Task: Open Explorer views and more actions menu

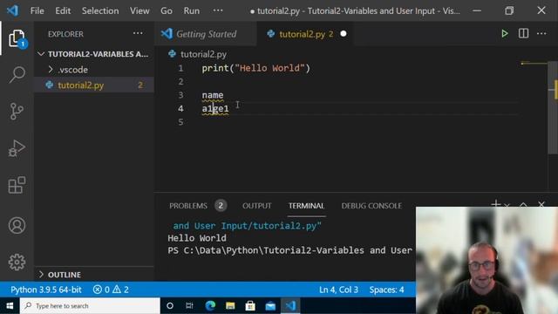Action: tap(138, 34)
